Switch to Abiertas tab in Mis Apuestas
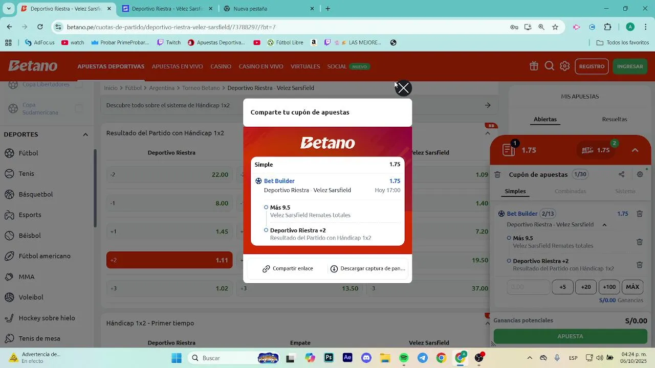 [x=545, y=119]
